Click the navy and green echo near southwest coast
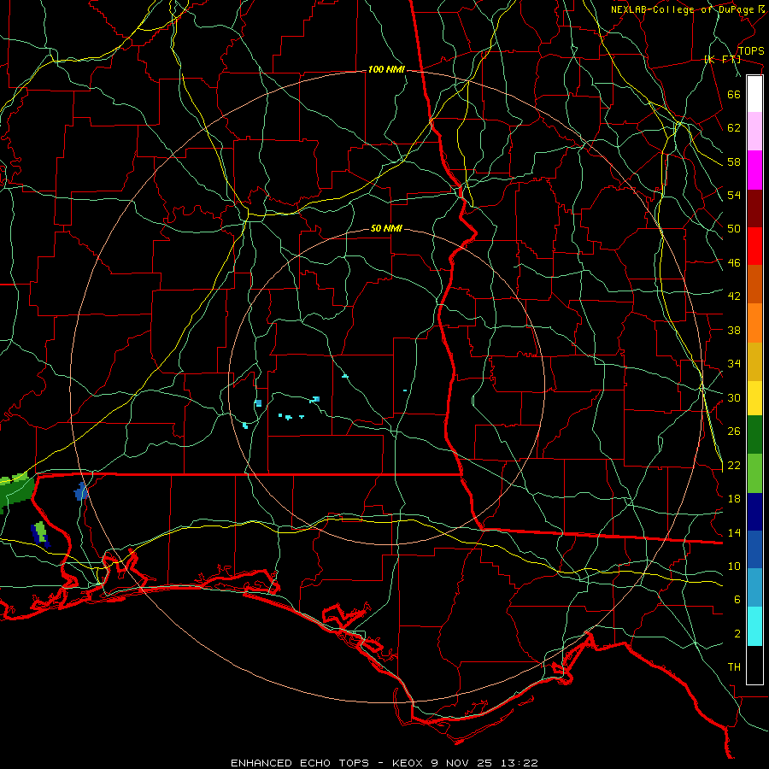Viewport: 769px width, 769px height. point(40,535)
